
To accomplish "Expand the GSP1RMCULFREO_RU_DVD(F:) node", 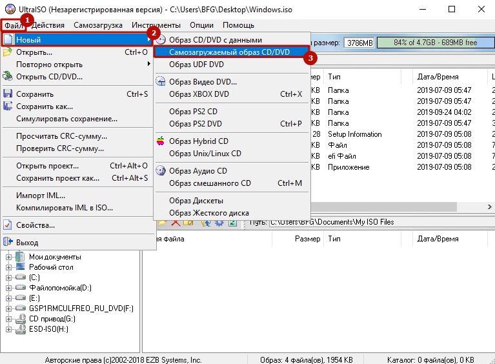I will pyautogui.click(x=8, y=308).
